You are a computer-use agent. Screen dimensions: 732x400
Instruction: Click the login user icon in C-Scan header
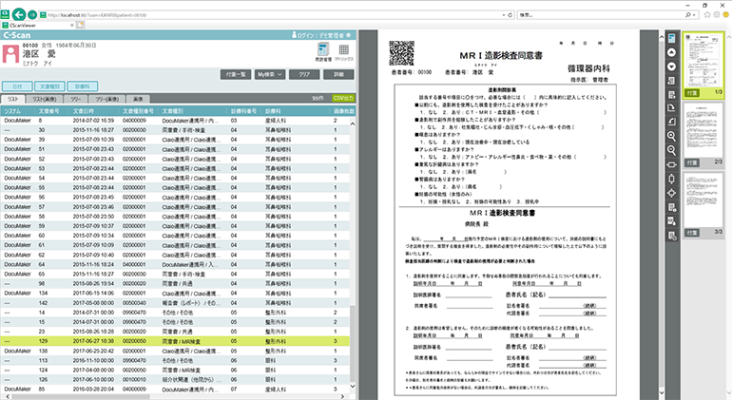(x=294, y=35)
